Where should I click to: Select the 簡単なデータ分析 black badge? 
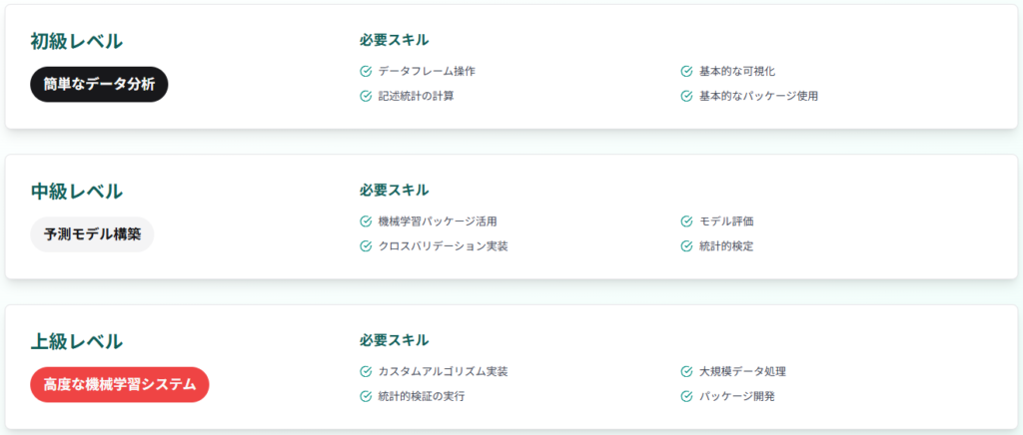tap(99, 85)
